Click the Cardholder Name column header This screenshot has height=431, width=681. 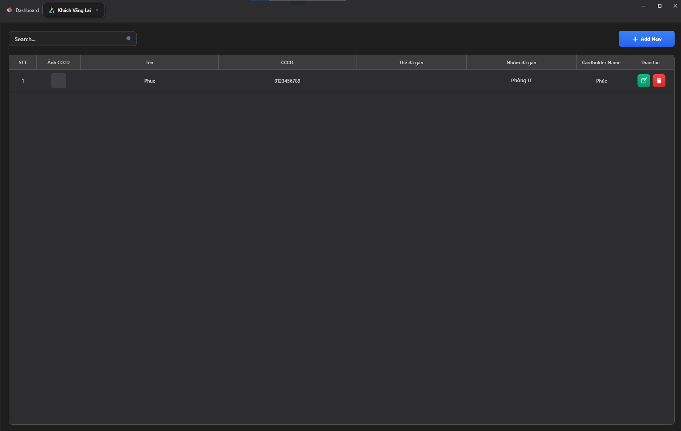tap(601, 63)
